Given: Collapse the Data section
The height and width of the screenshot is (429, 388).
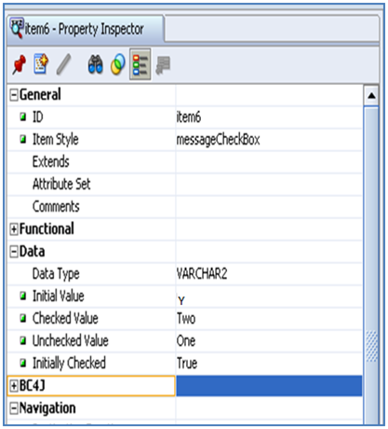Looking at the screenshot, I should (14, 252).
